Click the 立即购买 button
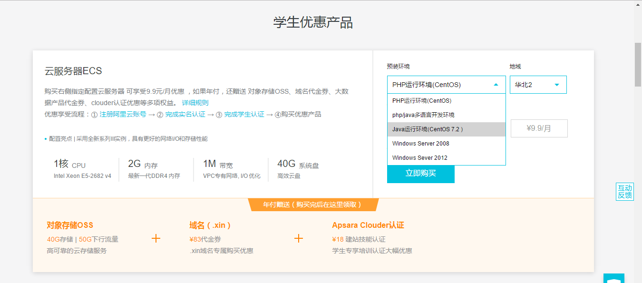 [x=420, y=174]
